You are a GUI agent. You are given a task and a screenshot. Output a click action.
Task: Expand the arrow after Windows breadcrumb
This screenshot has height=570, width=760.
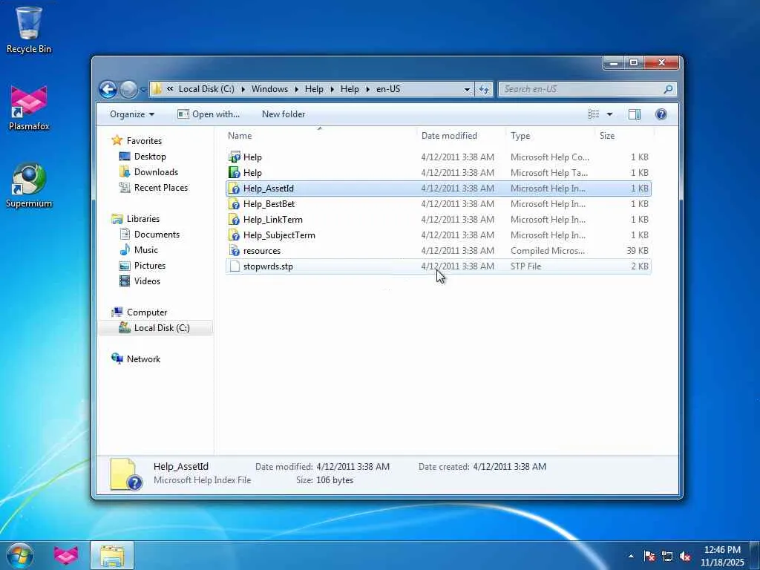(x=296, y=89)
